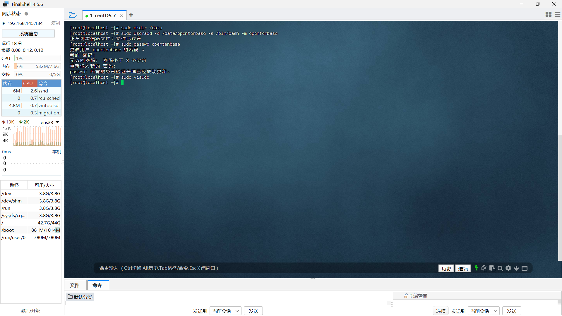The width and height of the screenshot is (562, 316).
Task: Click the green lightning quick-command icon
Action: pyautogui.click(x=476, y=268)
